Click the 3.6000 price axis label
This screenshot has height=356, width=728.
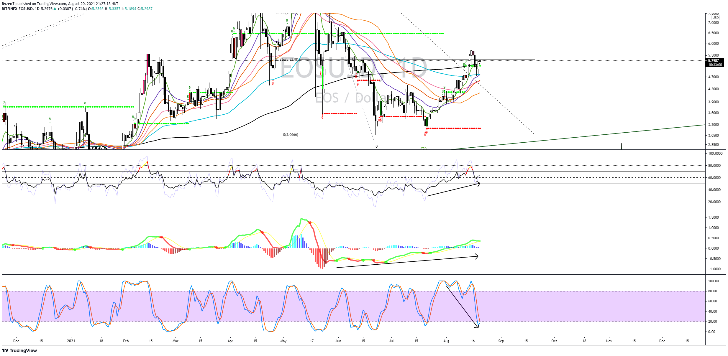tap(714, 113)
